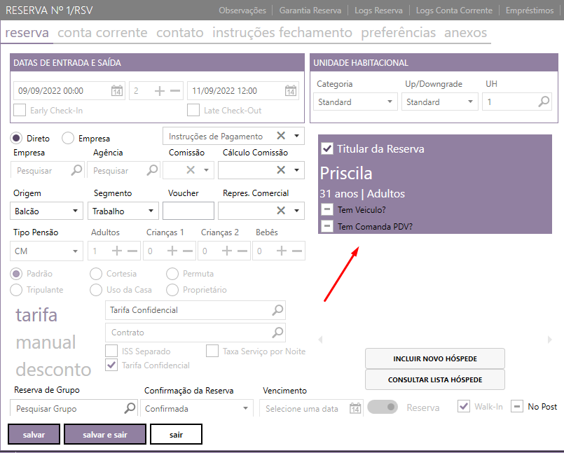Open the check-in date calendar picker
This screenshot has width=564, height=453.
(117, 91)
